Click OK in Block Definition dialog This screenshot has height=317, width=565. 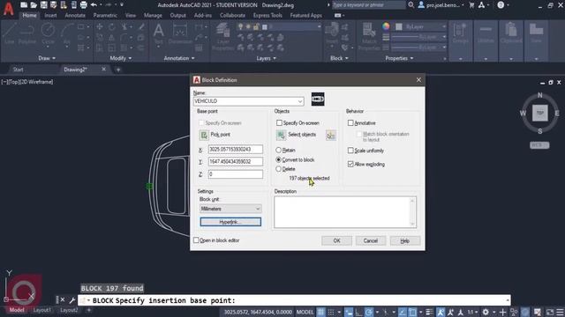336,240
